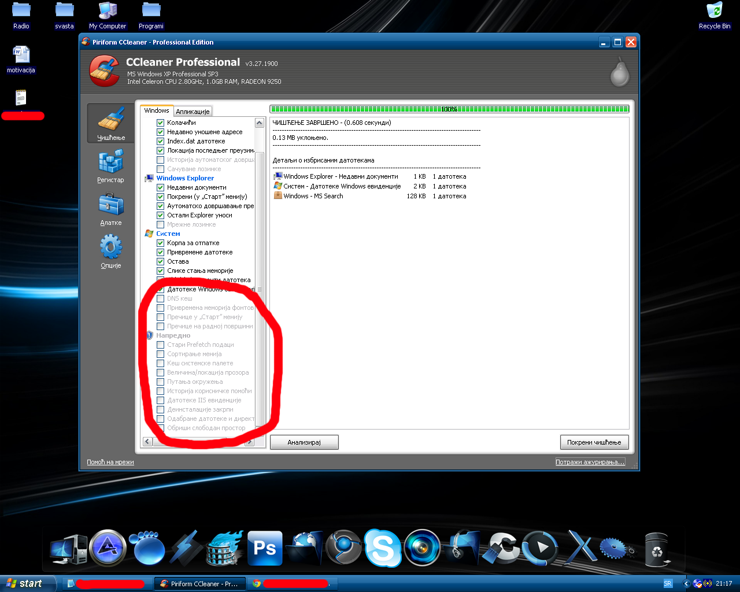Click the Анализирај button
740x592 pixels.
pyautogui.click(x=304, y=442)
